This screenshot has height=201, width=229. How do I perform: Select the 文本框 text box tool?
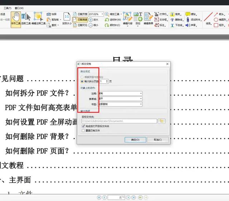click(x=161, y=20)
